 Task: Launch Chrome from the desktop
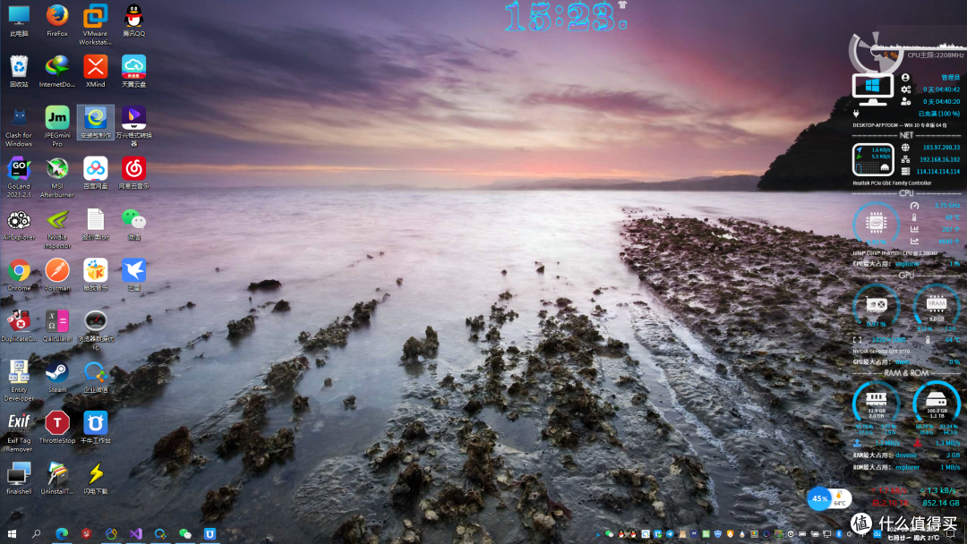19,276
